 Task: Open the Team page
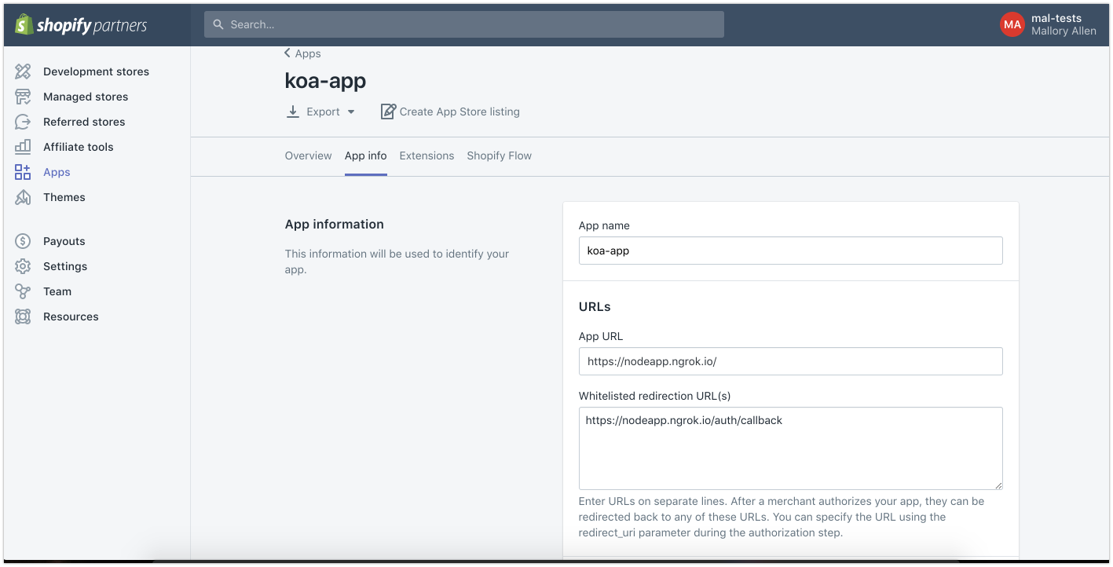click(x=57, y=291)
